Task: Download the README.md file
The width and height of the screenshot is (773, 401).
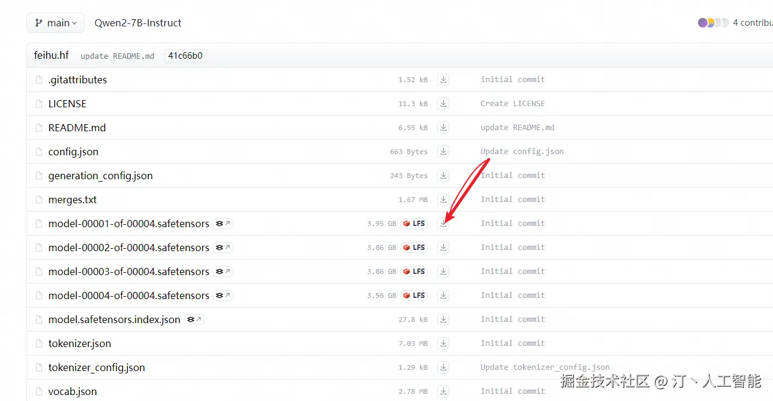Action: 443,127
